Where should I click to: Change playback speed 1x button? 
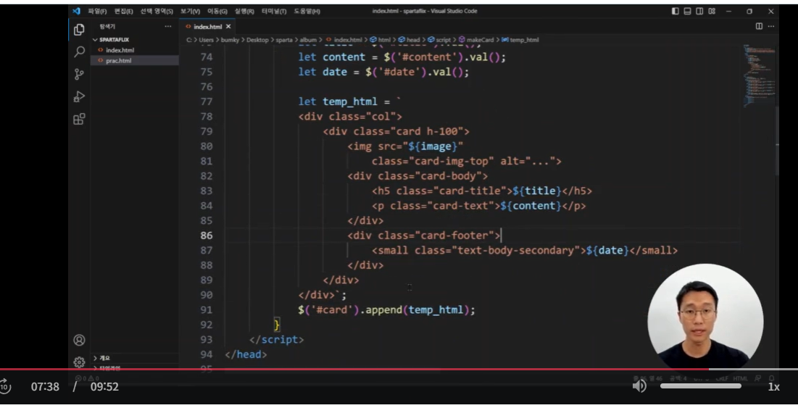[773, 387]
